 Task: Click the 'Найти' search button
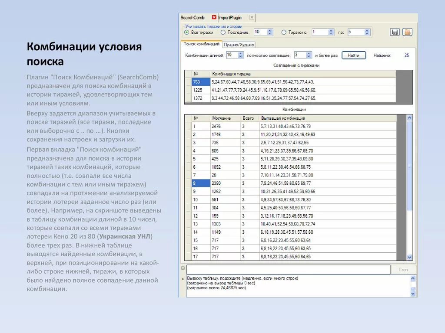354,55
